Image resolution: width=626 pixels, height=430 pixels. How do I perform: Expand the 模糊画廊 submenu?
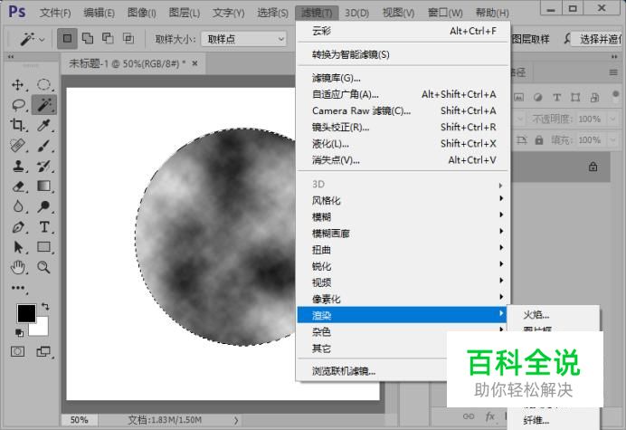[403, 233]
